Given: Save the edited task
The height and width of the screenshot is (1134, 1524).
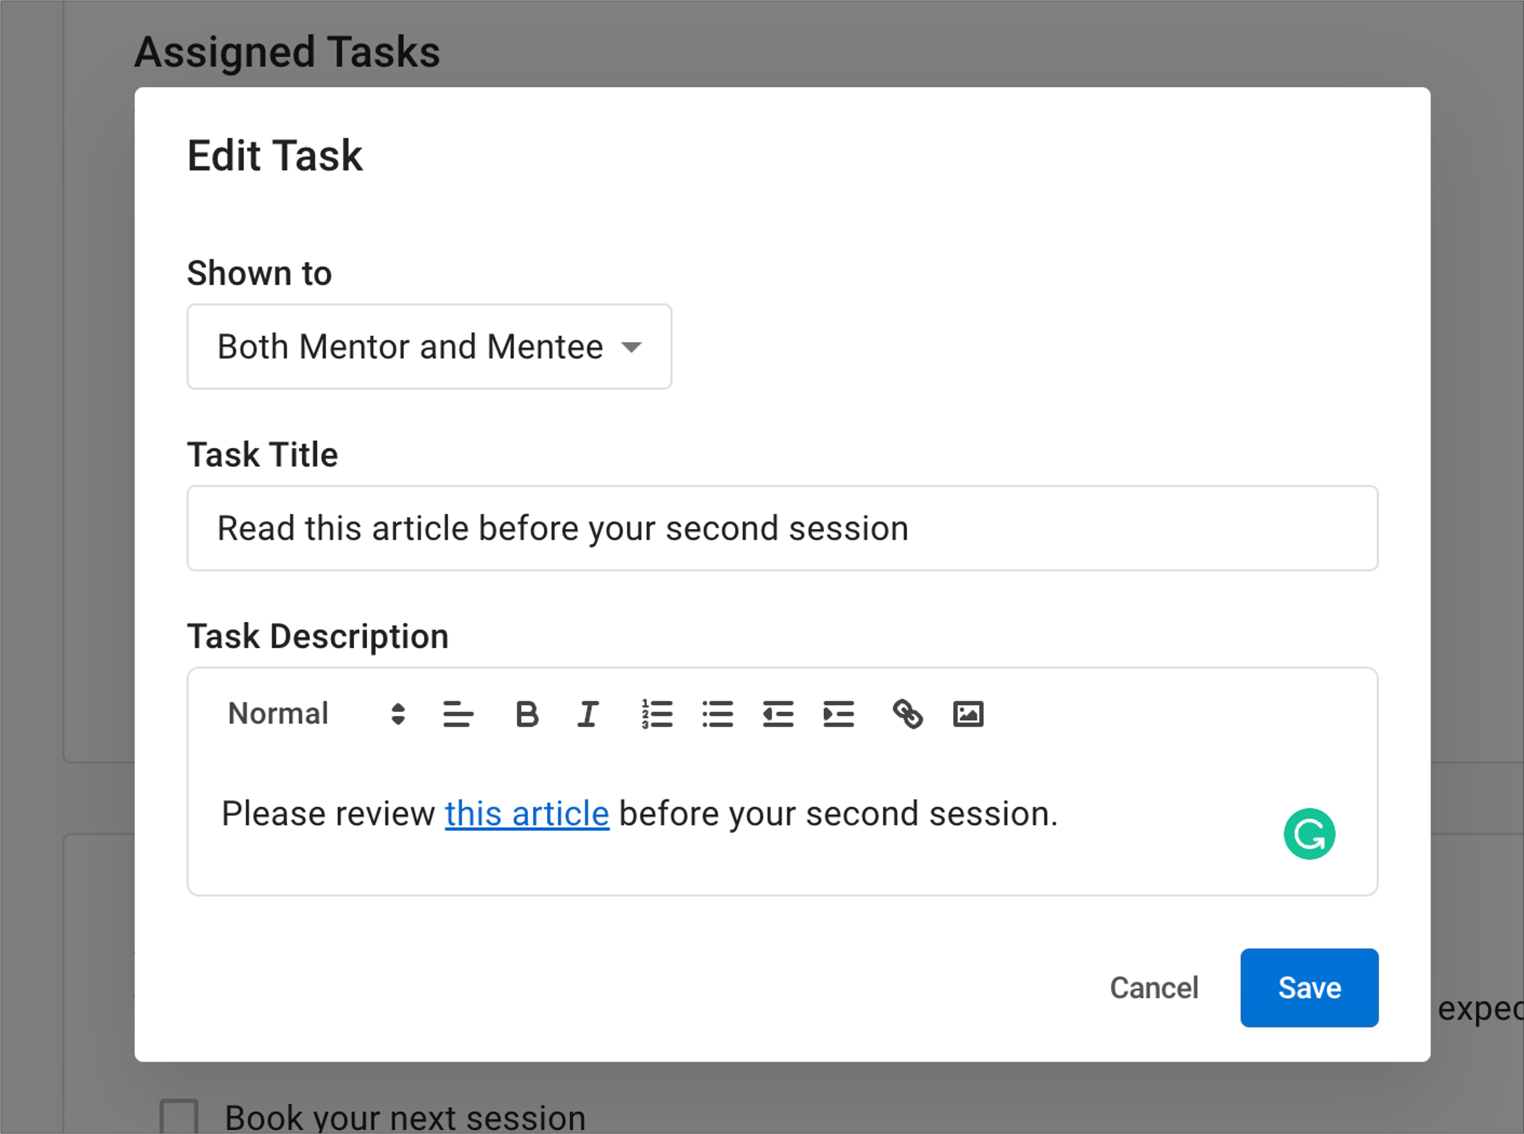Looking at the screenshot, I should (1309, 988).
